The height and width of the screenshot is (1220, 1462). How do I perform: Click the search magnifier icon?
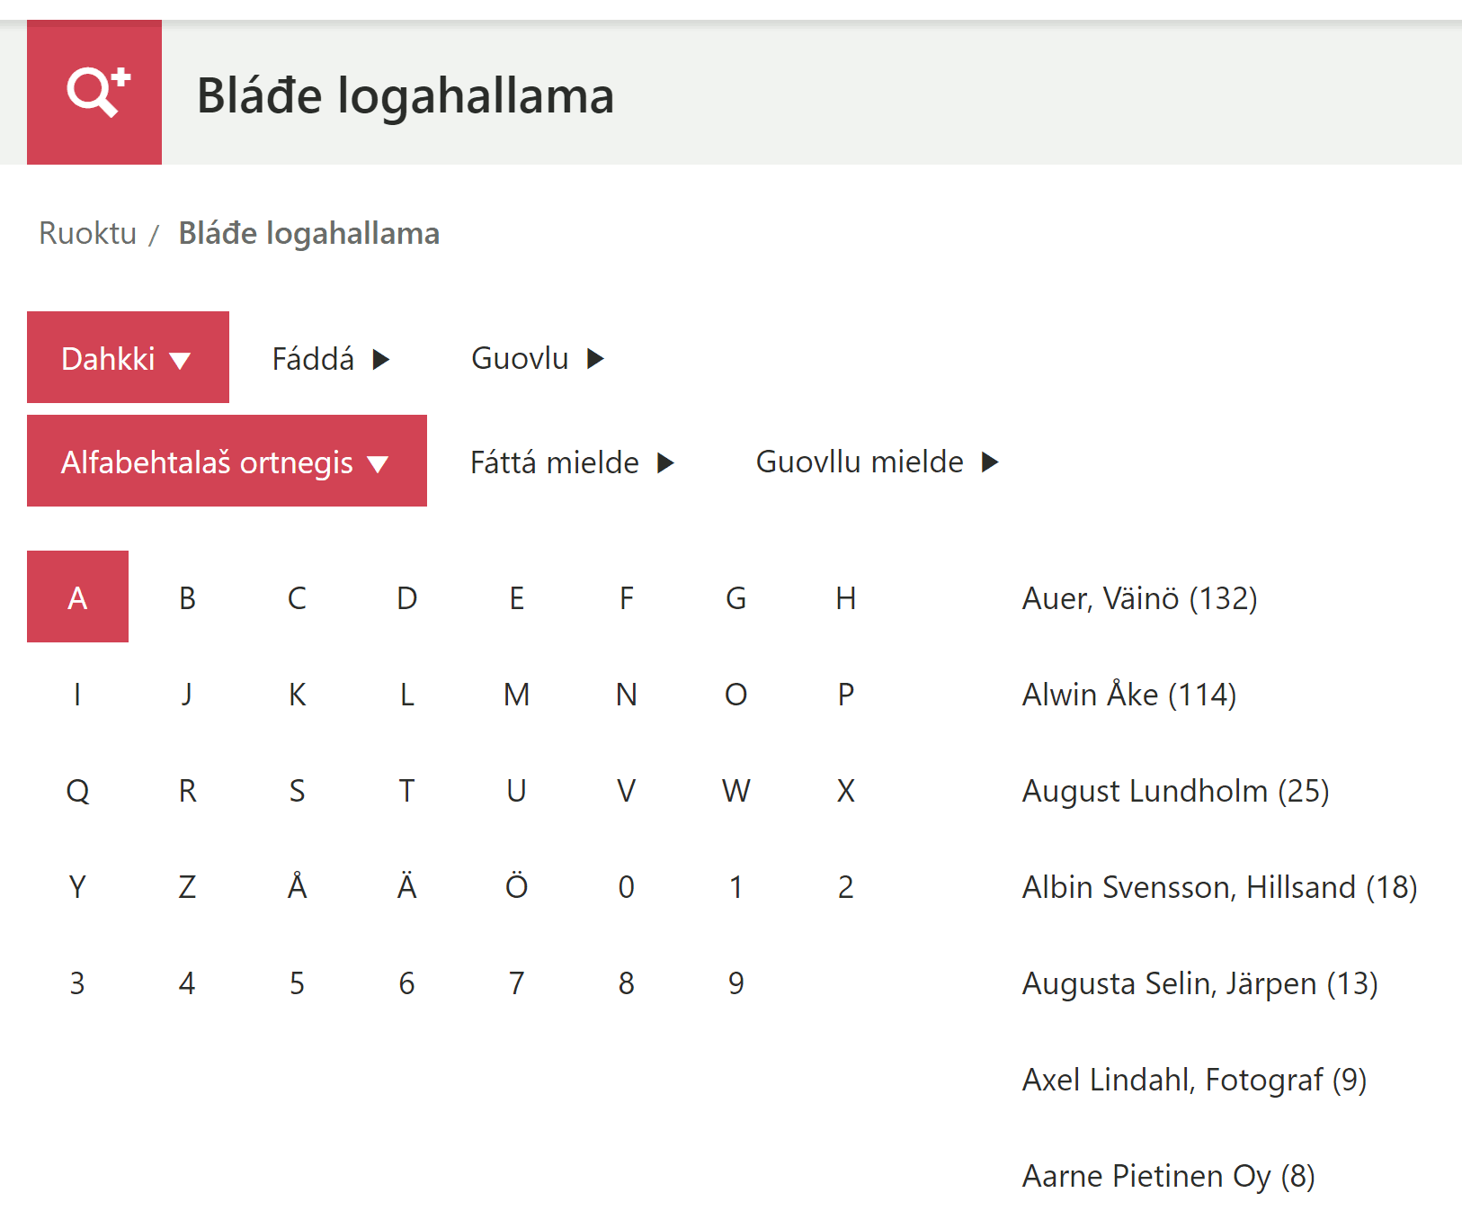tap(94, 93)
